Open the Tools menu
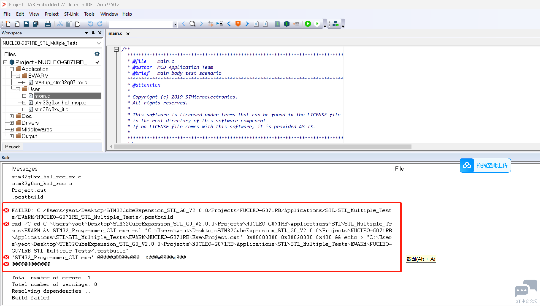 89,14
